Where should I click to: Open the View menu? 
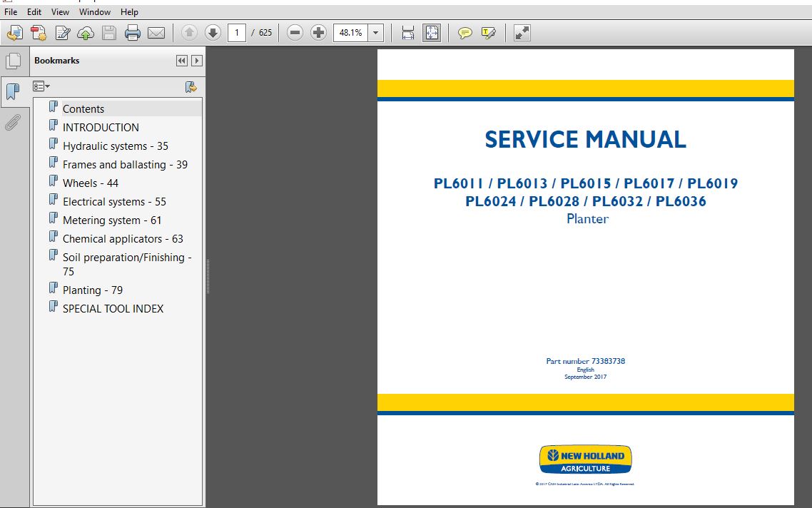(60, 12)
